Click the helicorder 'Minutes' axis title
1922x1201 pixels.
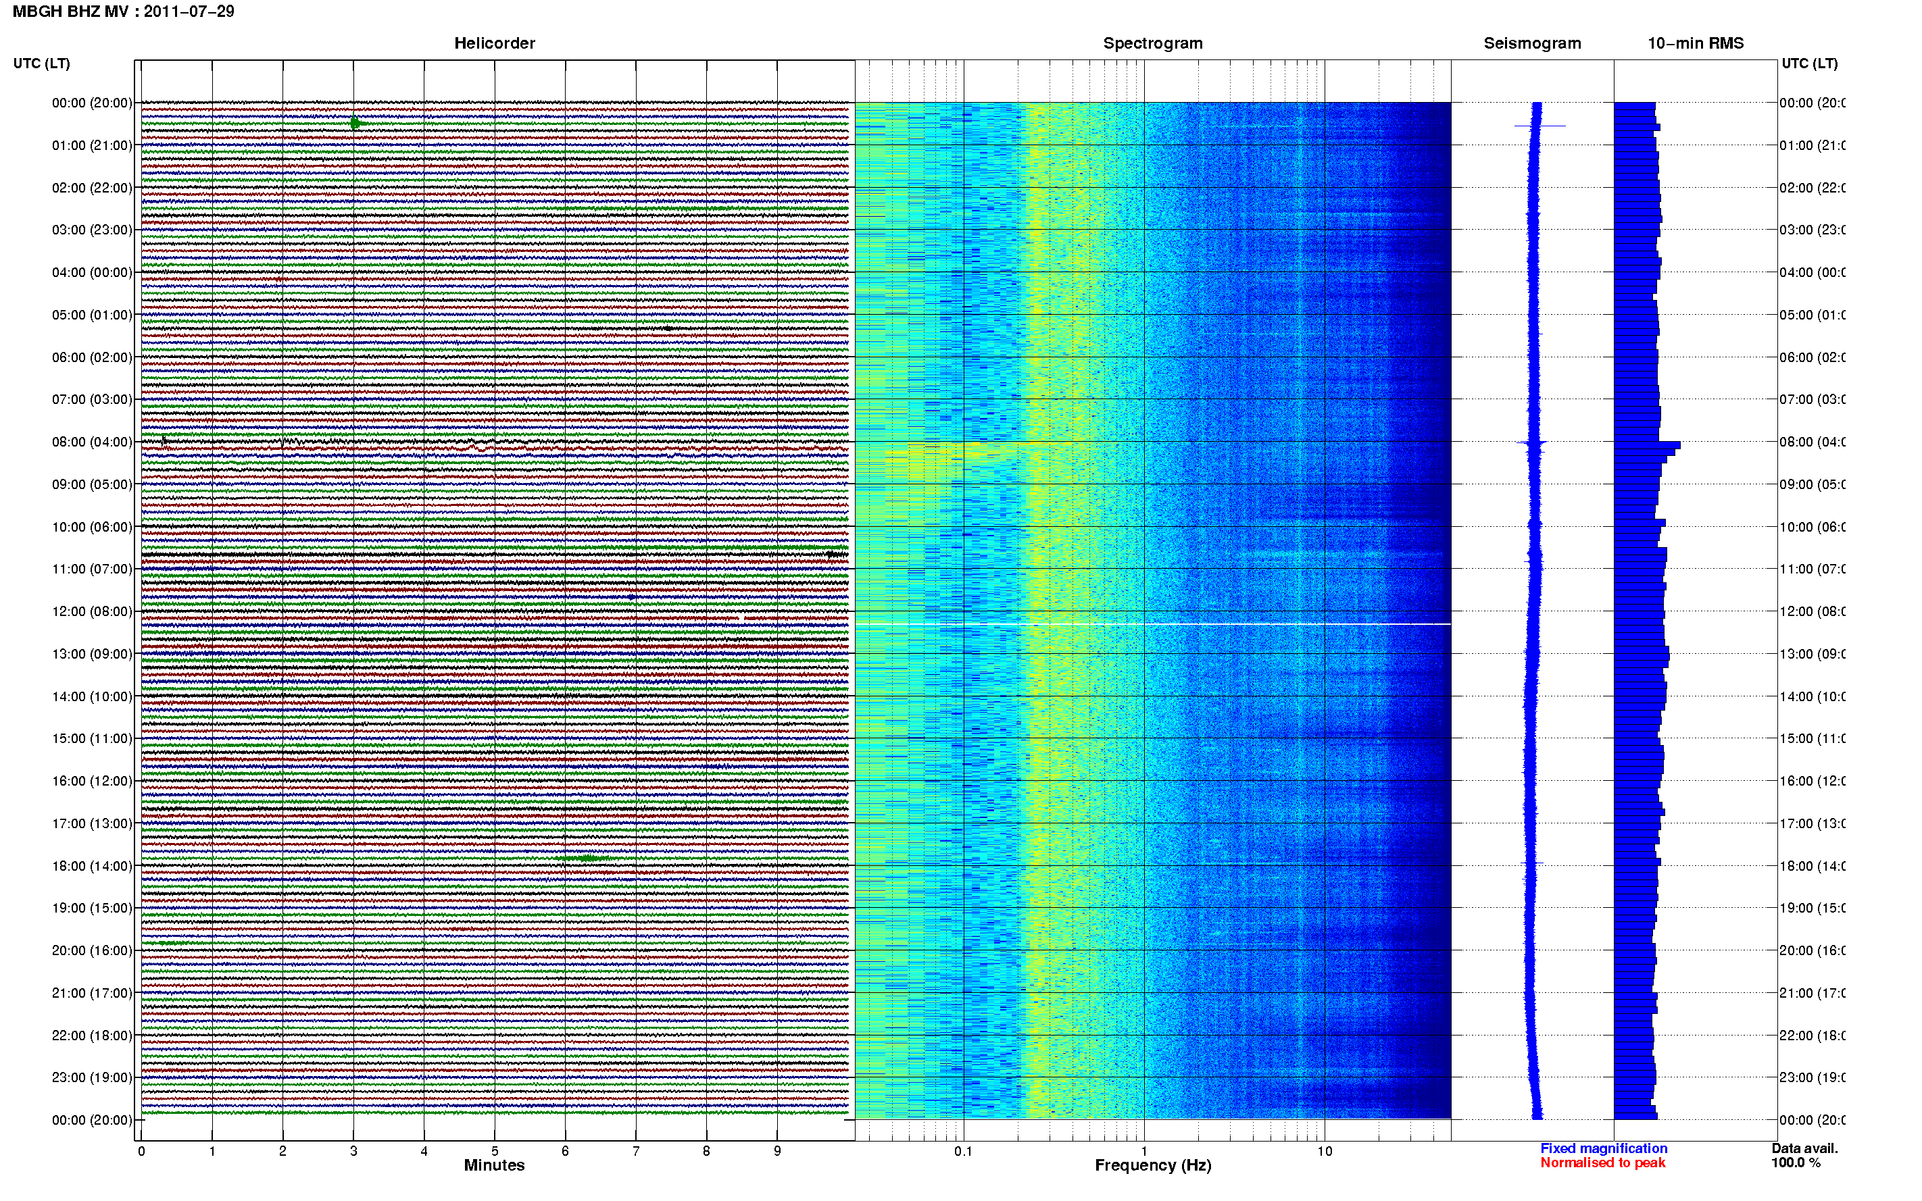[x=494, y=1165]
